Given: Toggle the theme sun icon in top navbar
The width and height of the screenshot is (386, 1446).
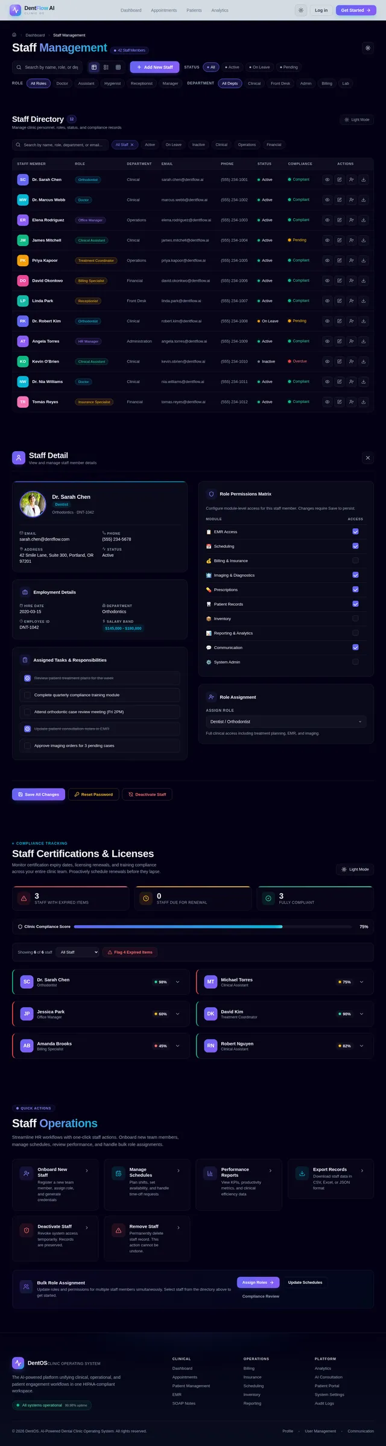Looking at the screenshot, I should tap(301, 10).
